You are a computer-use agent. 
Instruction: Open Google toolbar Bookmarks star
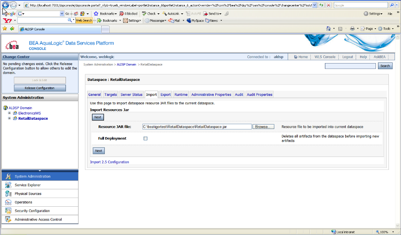[96, 14]
